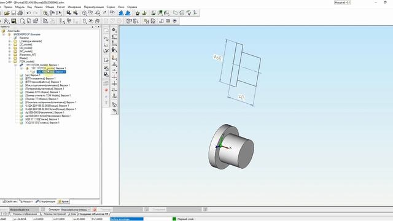Click the Open file folder icon
This screenshot has width=393, height=221.
coord(7,13)
